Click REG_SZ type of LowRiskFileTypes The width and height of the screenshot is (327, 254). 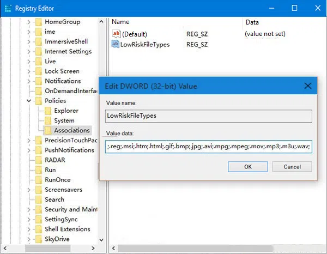coord(197,44)
